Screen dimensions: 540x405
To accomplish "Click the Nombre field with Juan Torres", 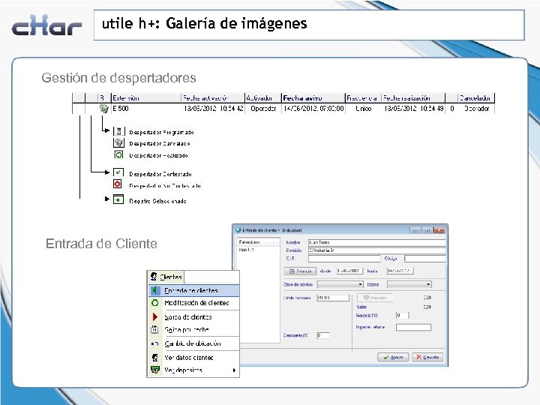I will click(376, 242).
